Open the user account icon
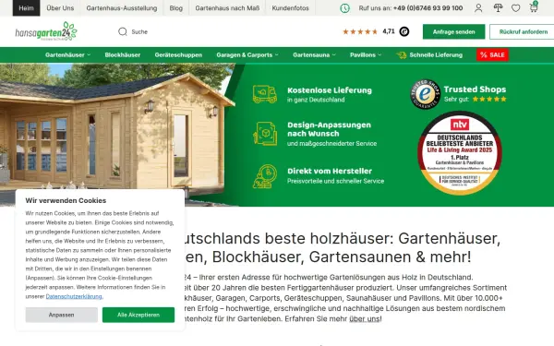Screen dimensions: 554x346 pos(478,7)
